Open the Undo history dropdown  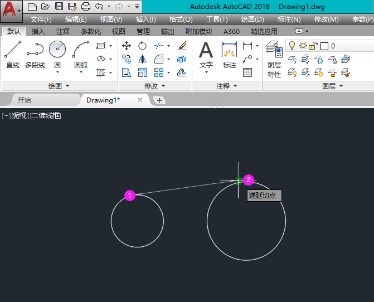click(x=109, y=7)
